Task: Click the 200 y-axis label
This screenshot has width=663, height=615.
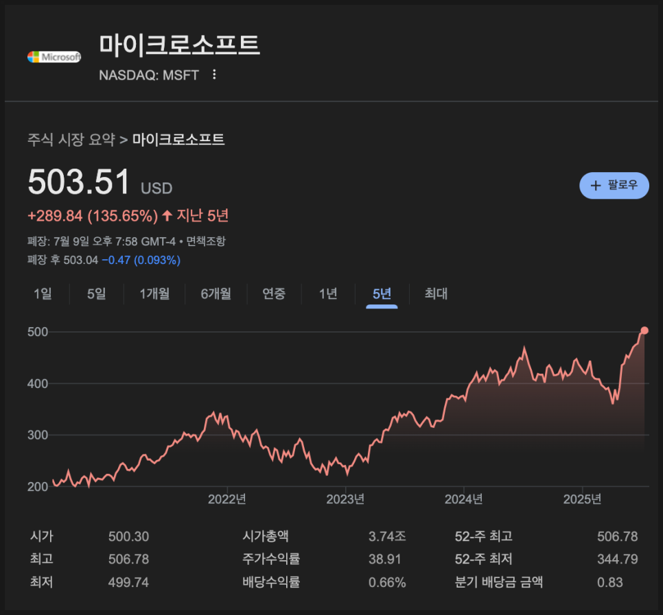Action: point(38,487)
